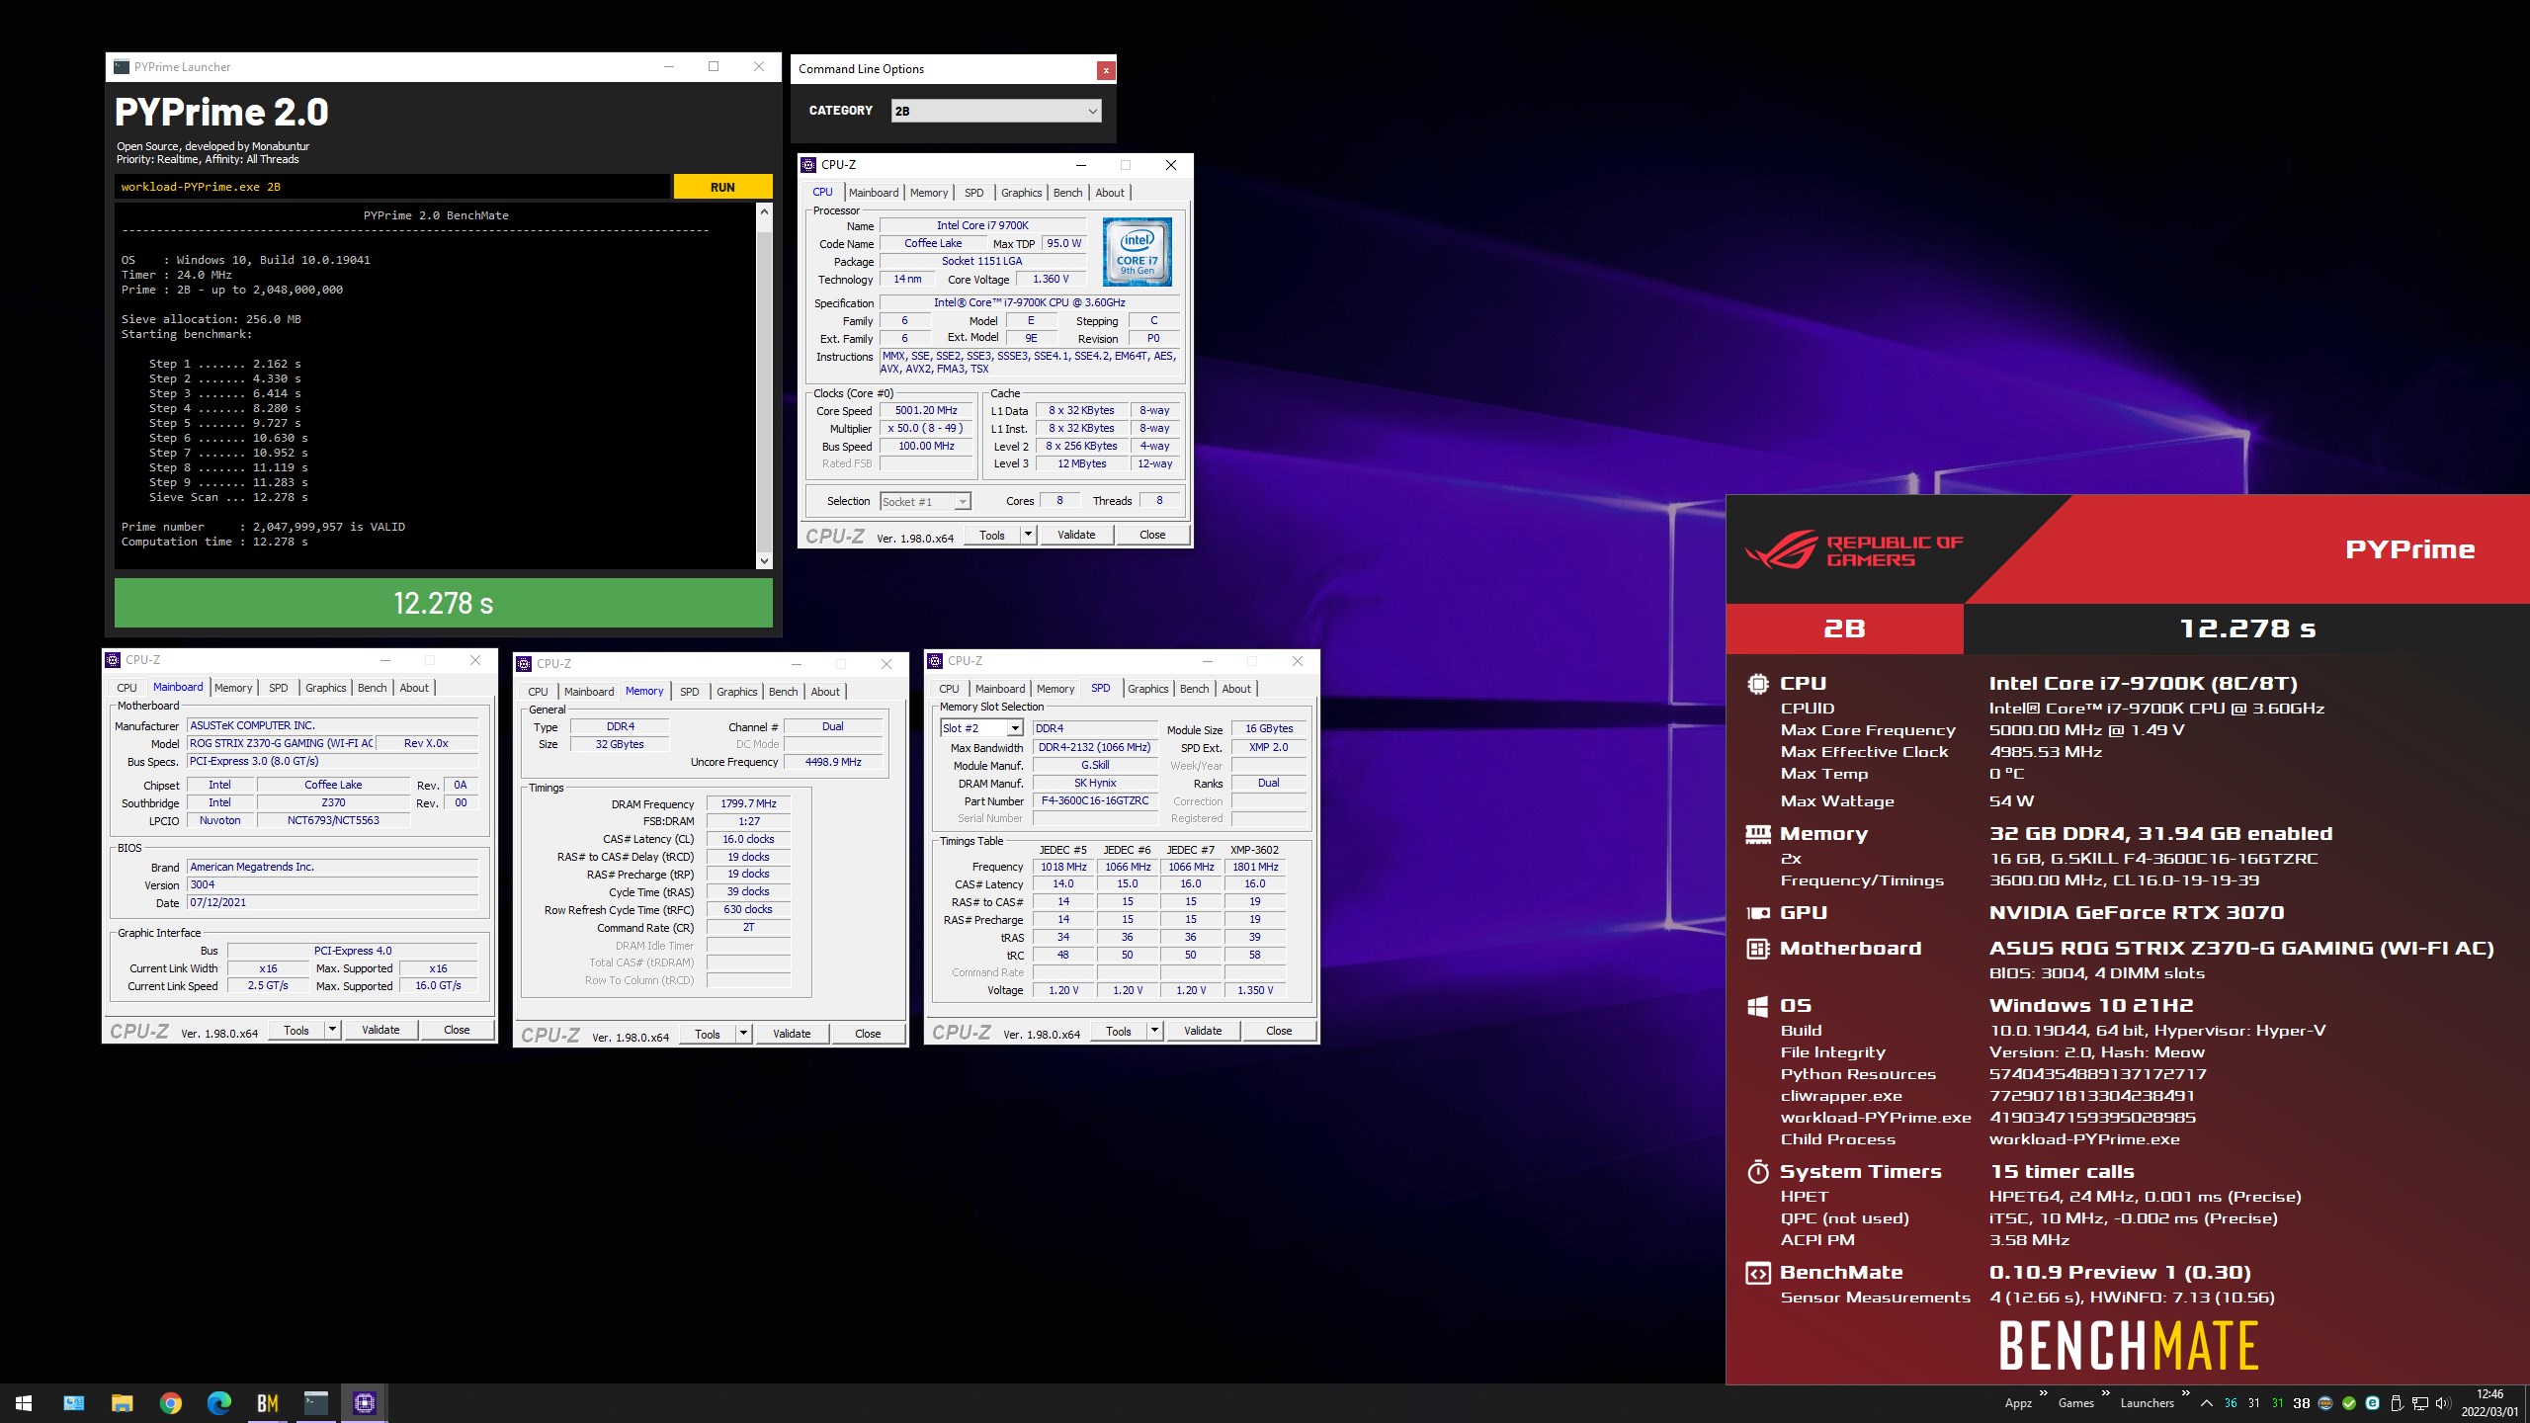2530x1423 pixels.
Task: Click the 12.278 s green result bar
Action: click(444, 603)
